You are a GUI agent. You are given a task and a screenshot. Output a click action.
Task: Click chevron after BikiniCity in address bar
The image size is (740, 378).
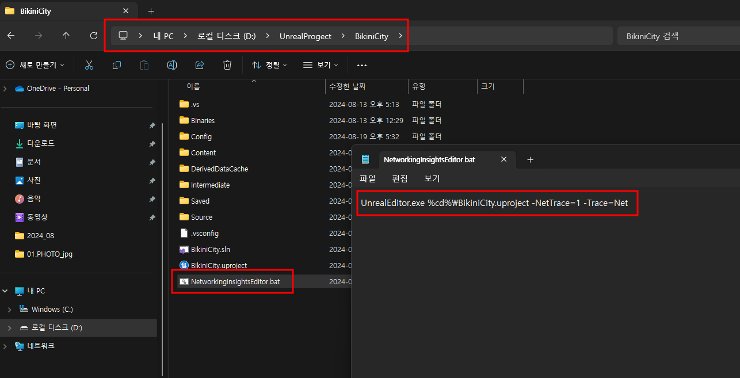[400, 36]
